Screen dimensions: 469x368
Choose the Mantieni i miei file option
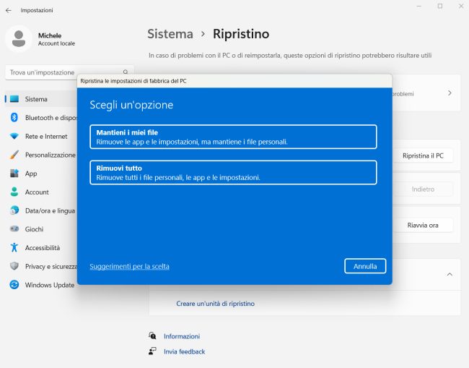pyautogui.click(x=233, y=137)
